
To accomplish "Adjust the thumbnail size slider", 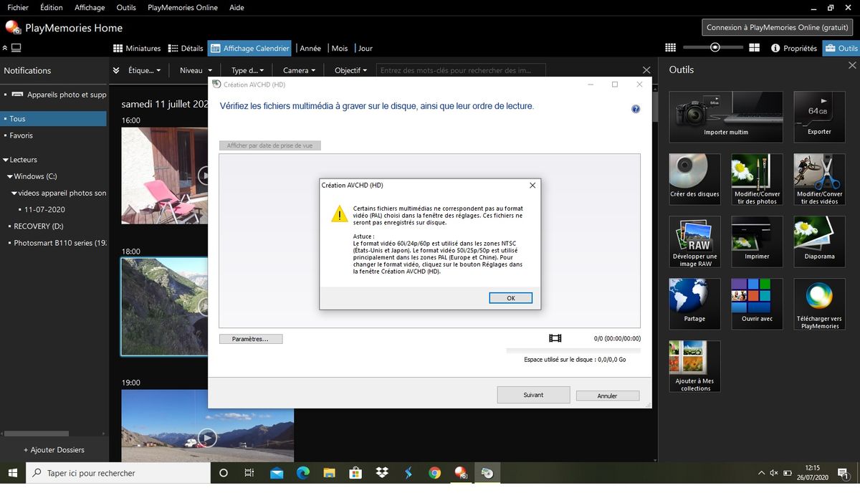I will (x=715, y=47).
